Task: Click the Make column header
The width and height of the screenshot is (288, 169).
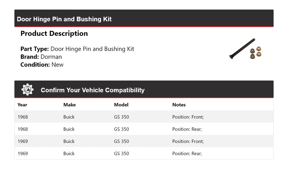Action: pyautogui.click(x=69, y=105)
